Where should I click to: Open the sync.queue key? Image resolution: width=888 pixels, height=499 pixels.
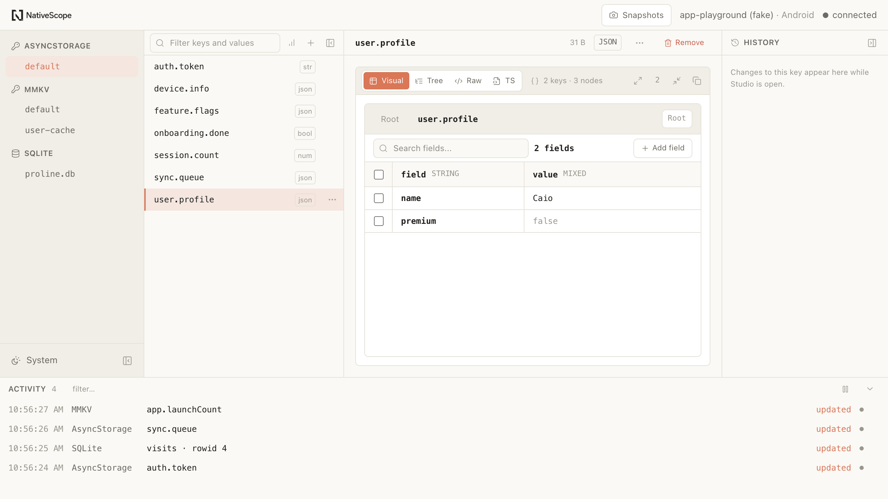tap(244, 177)
